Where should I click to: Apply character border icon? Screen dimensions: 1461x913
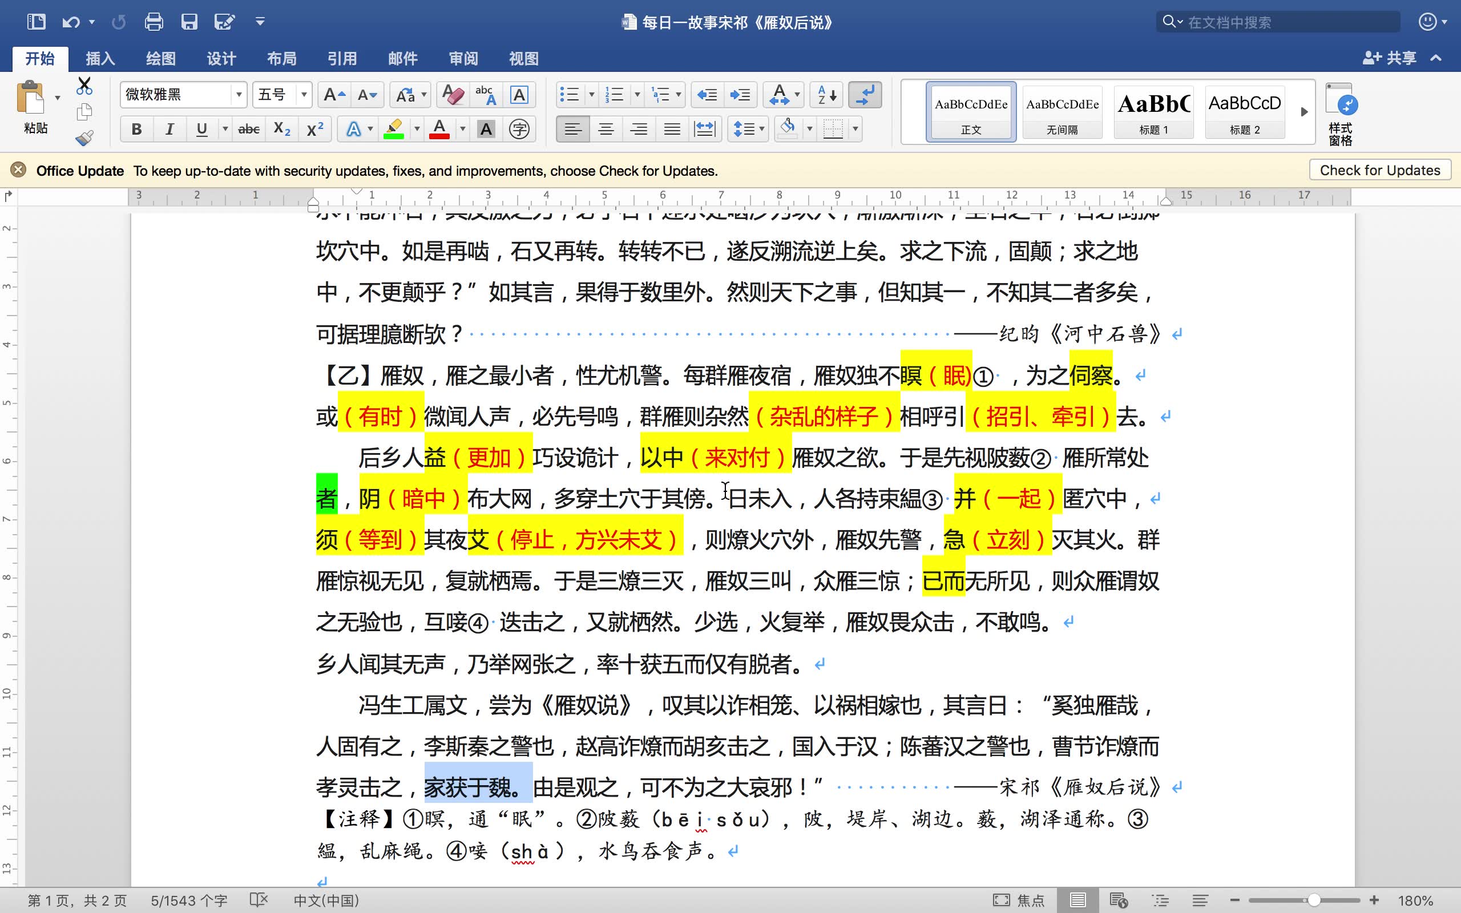[519, 95]
